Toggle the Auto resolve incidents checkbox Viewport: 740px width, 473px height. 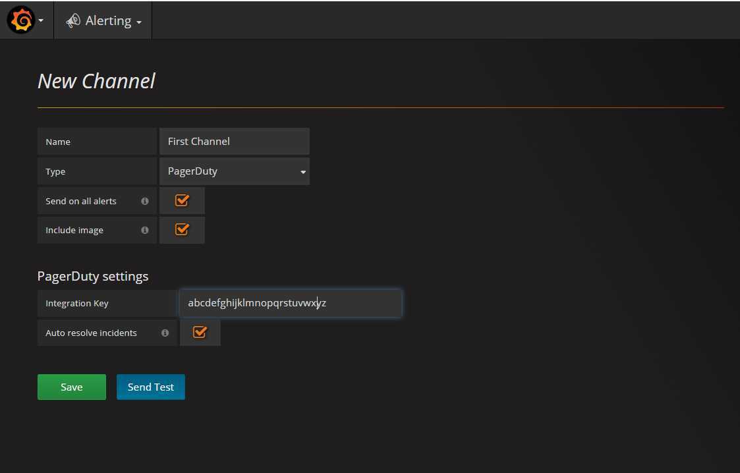[200, 333]
